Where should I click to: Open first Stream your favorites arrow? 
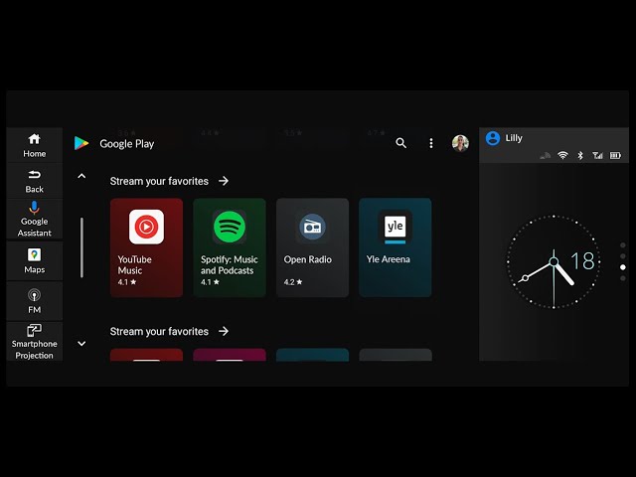pos(224,181)
